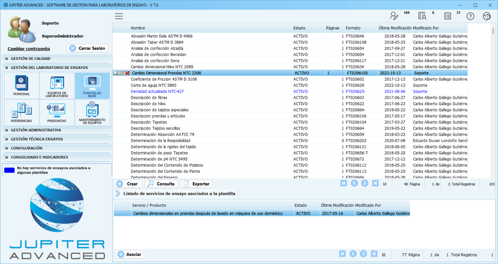Toggle the hamburger sidebar menu
This screenshot has width=498, height=264.
[x=119, y=16]
